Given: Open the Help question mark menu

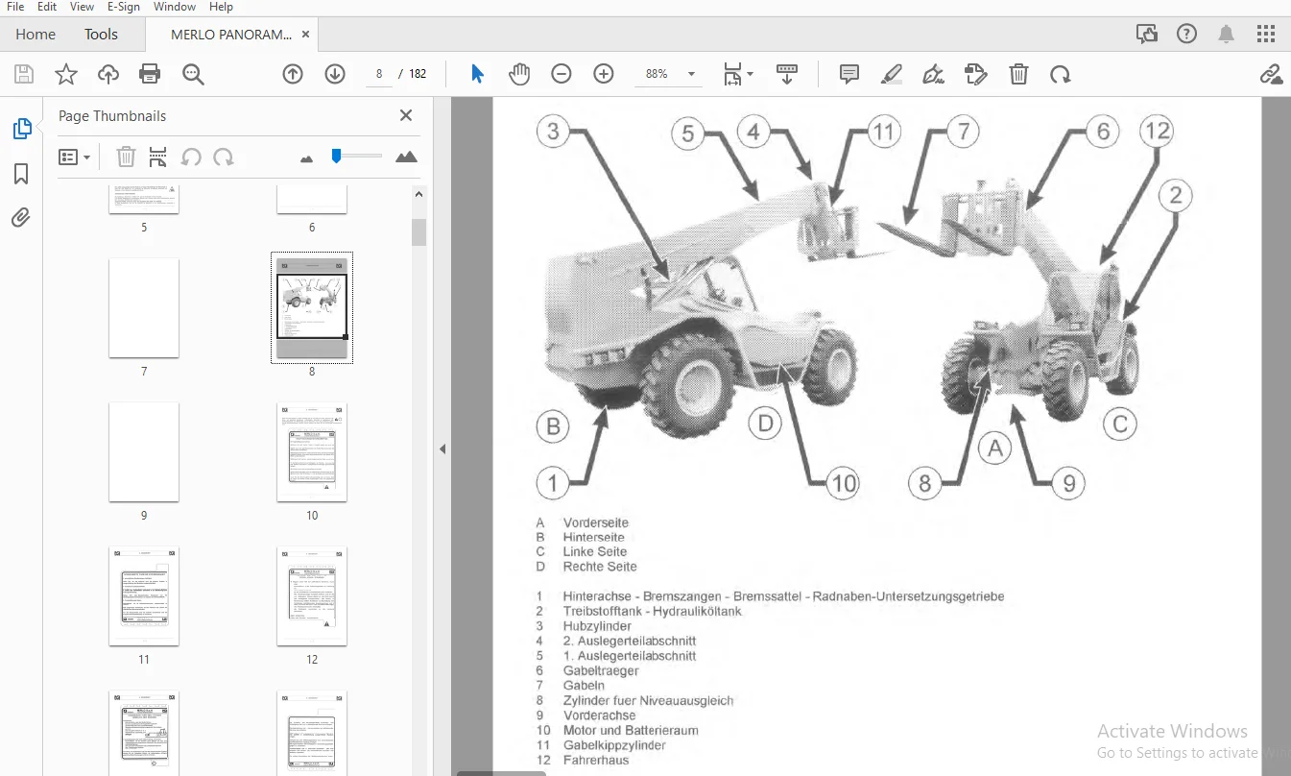Looking at the screenshot, I should point(1186,35).
